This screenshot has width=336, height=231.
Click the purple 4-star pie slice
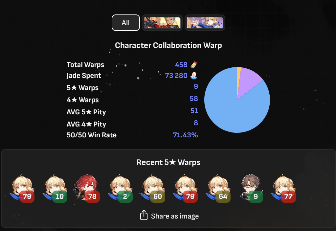248,80
